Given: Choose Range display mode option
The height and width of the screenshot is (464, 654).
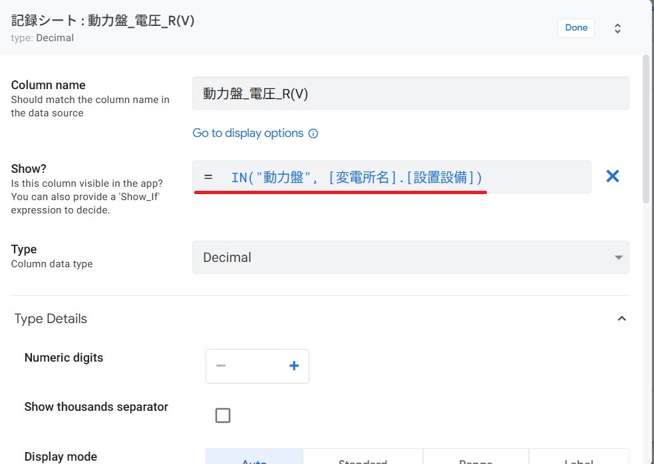Looking at the screenshot, I should 476,459.
